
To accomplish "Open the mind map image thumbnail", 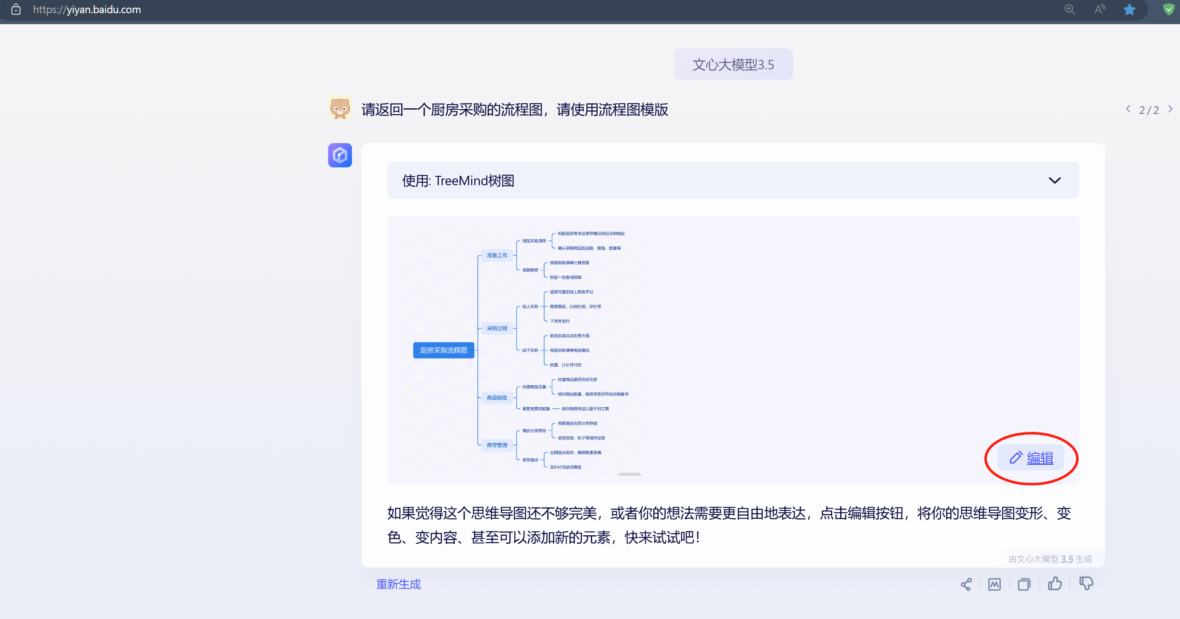I will click(x=733, y=350).
